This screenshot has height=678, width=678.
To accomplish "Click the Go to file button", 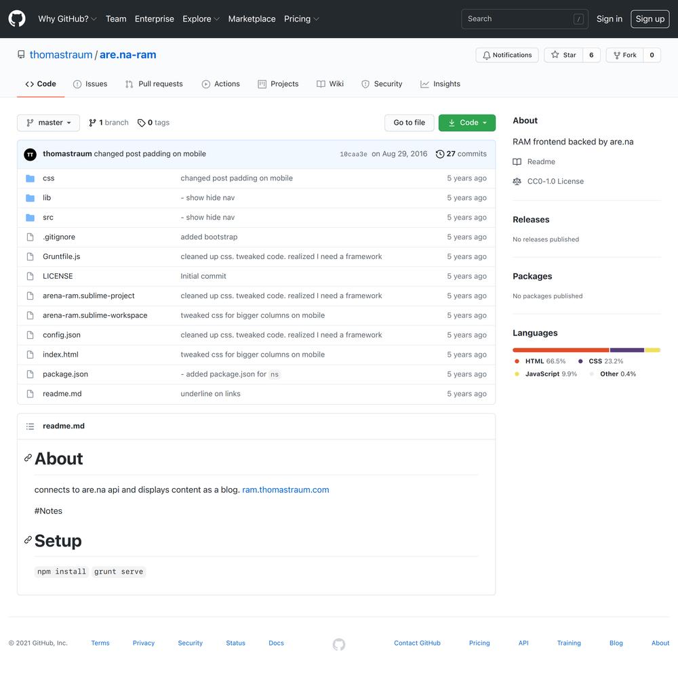I will tap(409, 123).
